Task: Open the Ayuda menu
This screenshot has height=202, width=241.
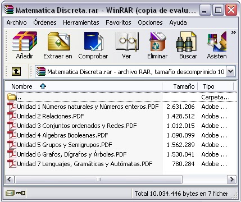Action: click(178, 22)
